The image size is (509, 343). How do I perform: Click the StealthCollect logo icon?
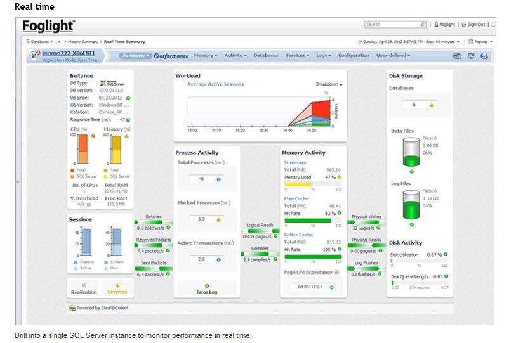pyautogui.click(x=72, y=308)
